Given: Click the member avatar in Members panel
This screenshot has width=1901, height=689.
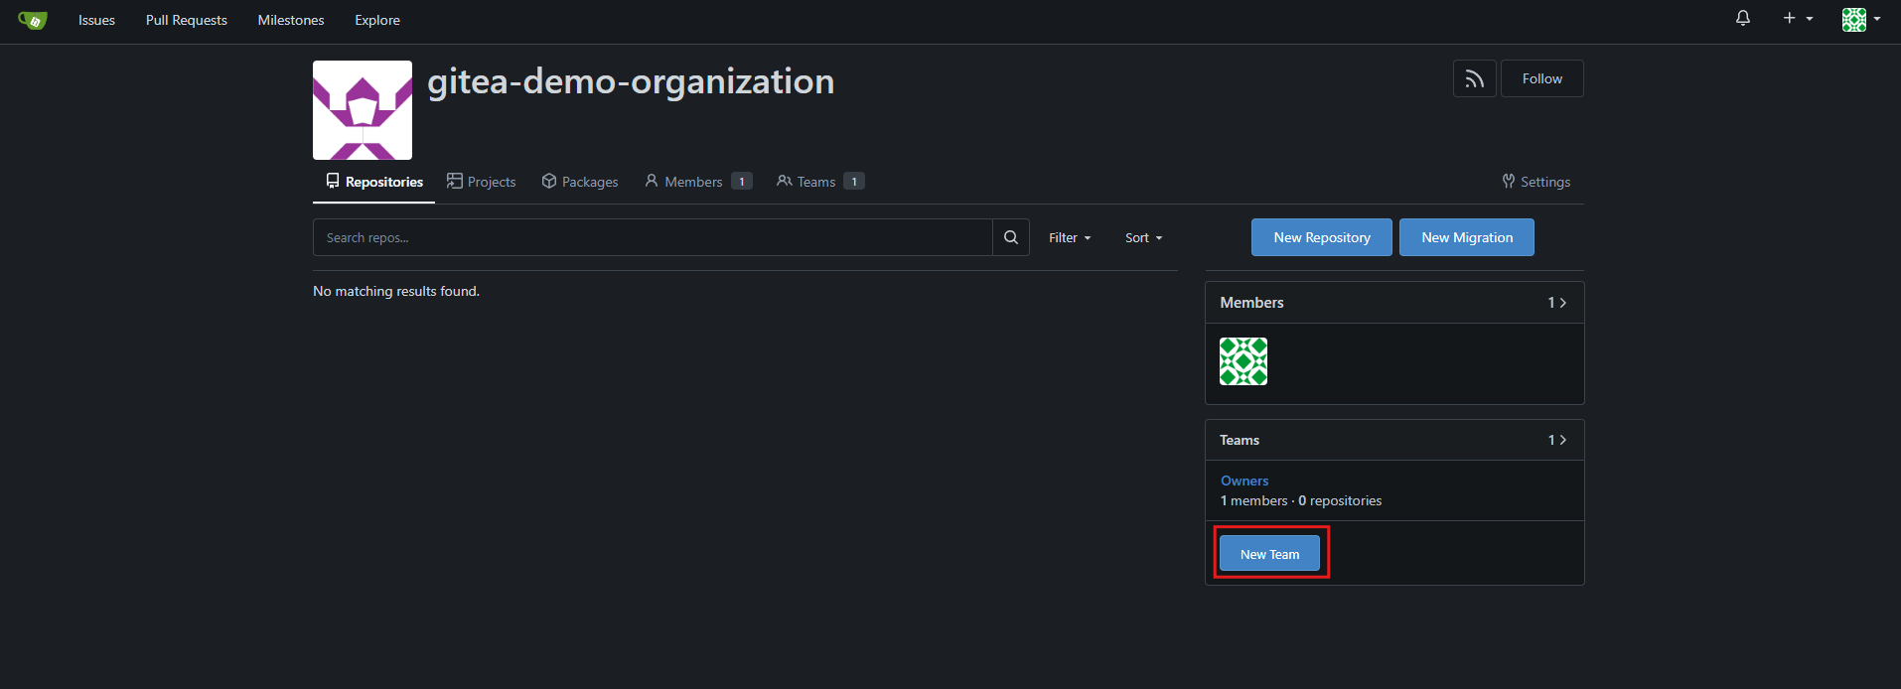Looking at the screenshot, I should pos(1243,361).
